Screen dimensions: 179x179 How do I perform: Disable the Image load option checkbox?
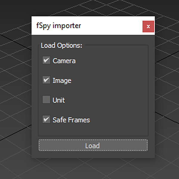46,80
